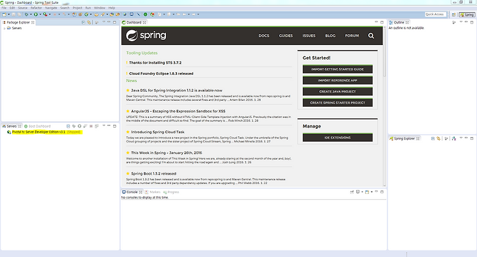
Task: Click Import Getting Started Guide button
Action: pos(337,69)
